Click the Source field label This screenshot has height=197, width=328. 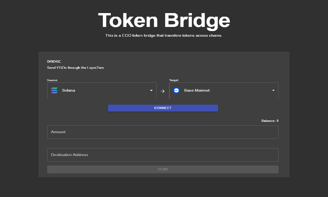(x=53, y=80)
